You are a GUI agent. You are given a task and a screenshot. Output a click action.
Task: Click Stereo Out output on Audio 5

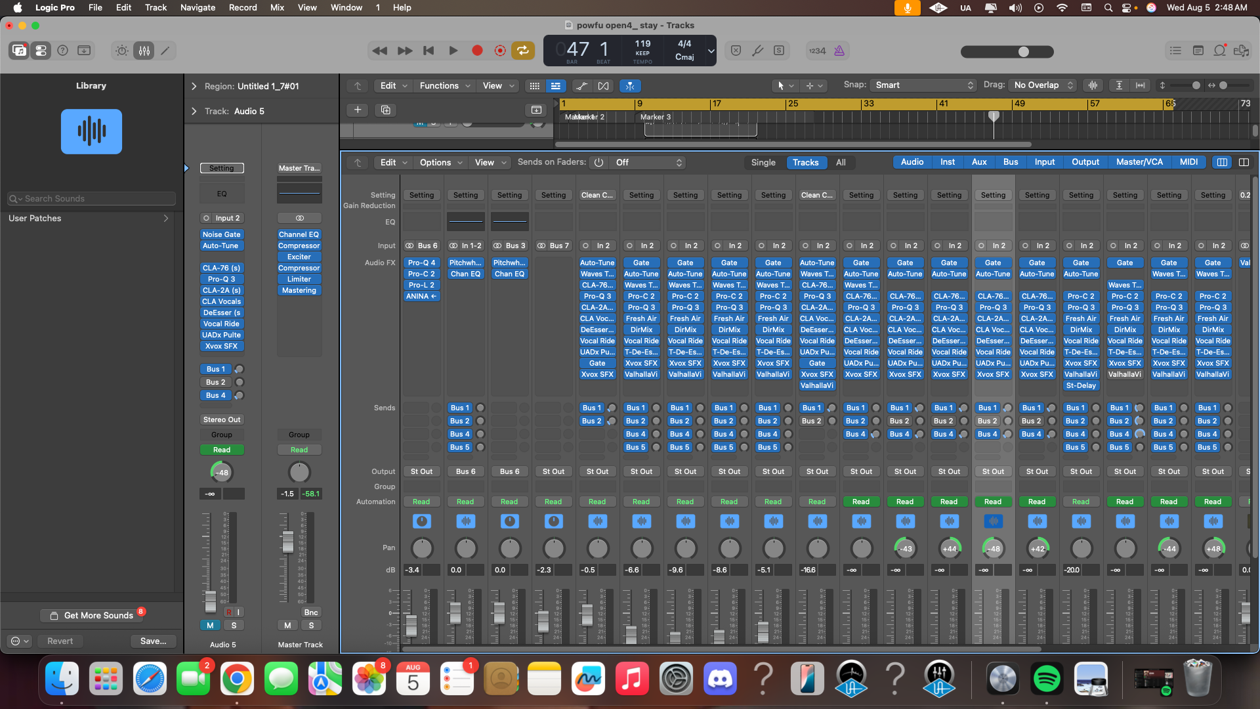point(222,419)
